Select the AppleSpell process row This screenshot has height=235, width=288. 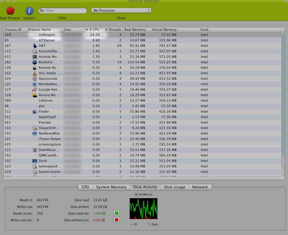(142, 117)
